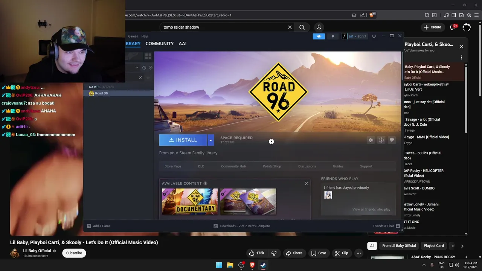Dislike the Let's Do It video
482x271 pixels.
(x=274, y=253)
